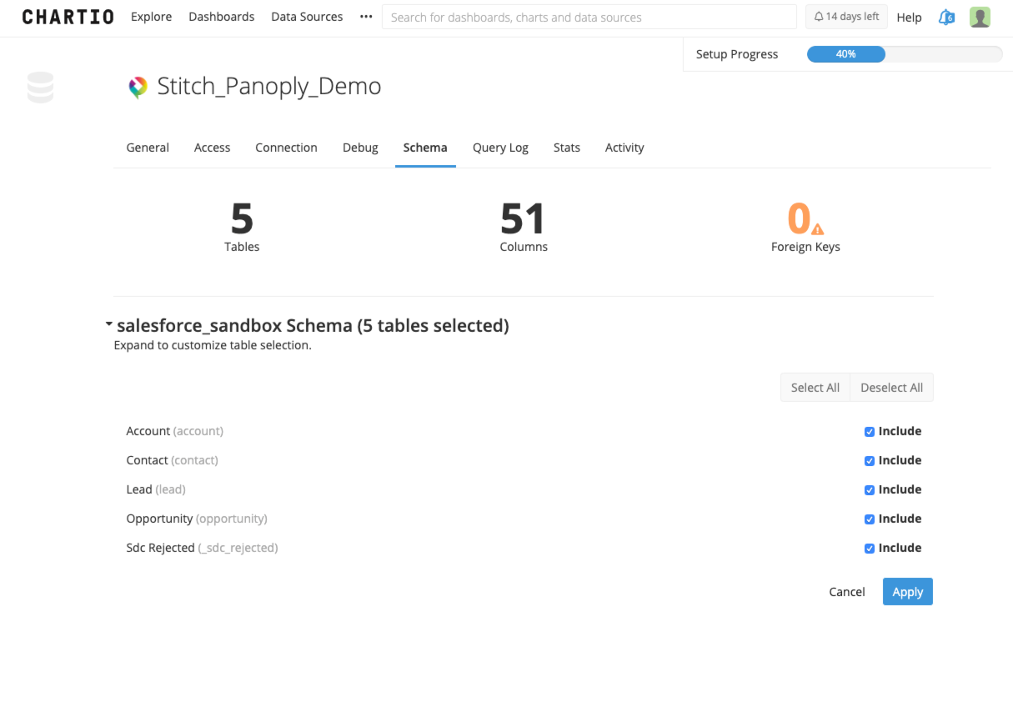Click the 14 days left button
Screen dimensions: 1013x722
pyautogui.click(x=846, y=17)
